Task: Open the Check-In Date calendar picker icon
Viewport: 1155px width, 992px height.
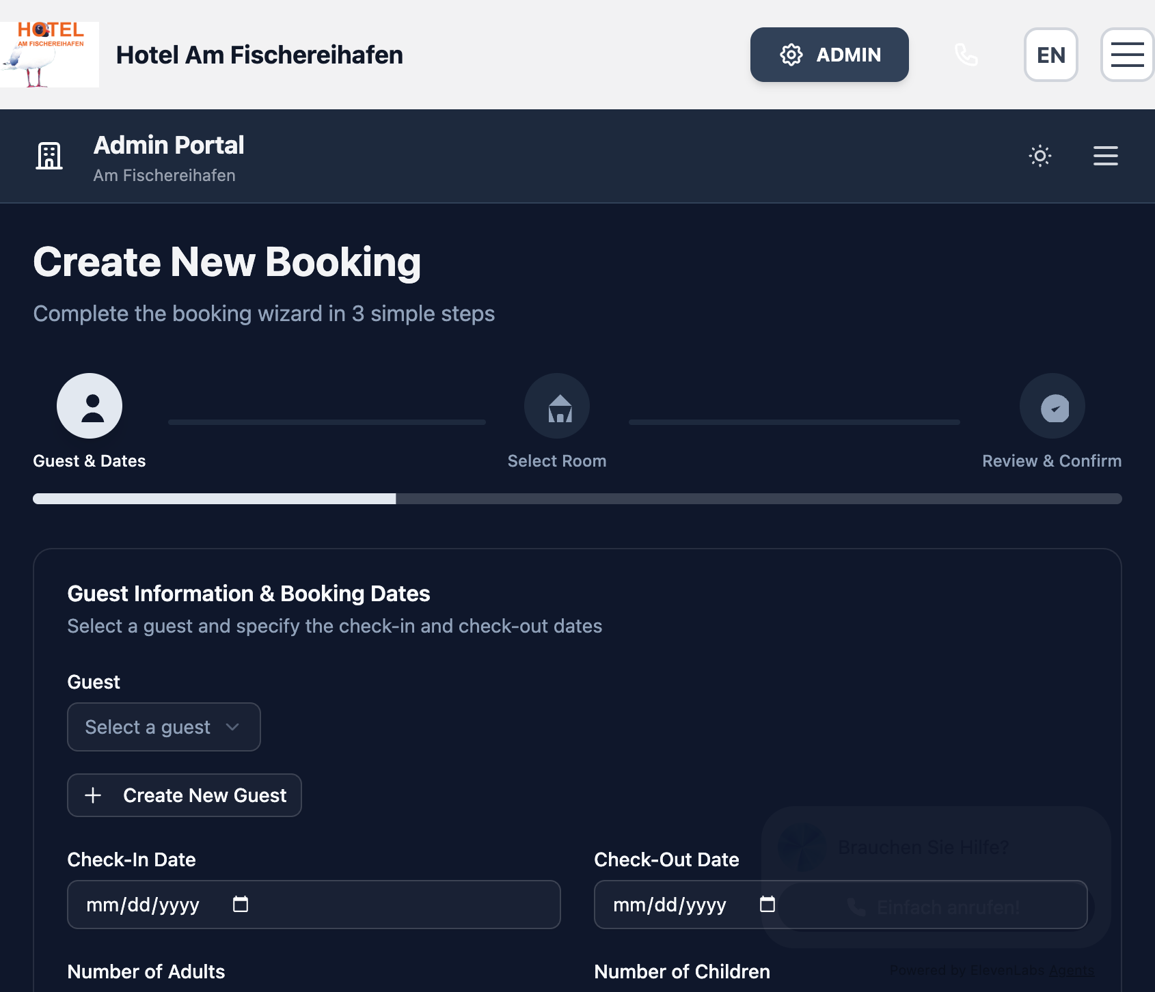Action: (x=240, y=903)
